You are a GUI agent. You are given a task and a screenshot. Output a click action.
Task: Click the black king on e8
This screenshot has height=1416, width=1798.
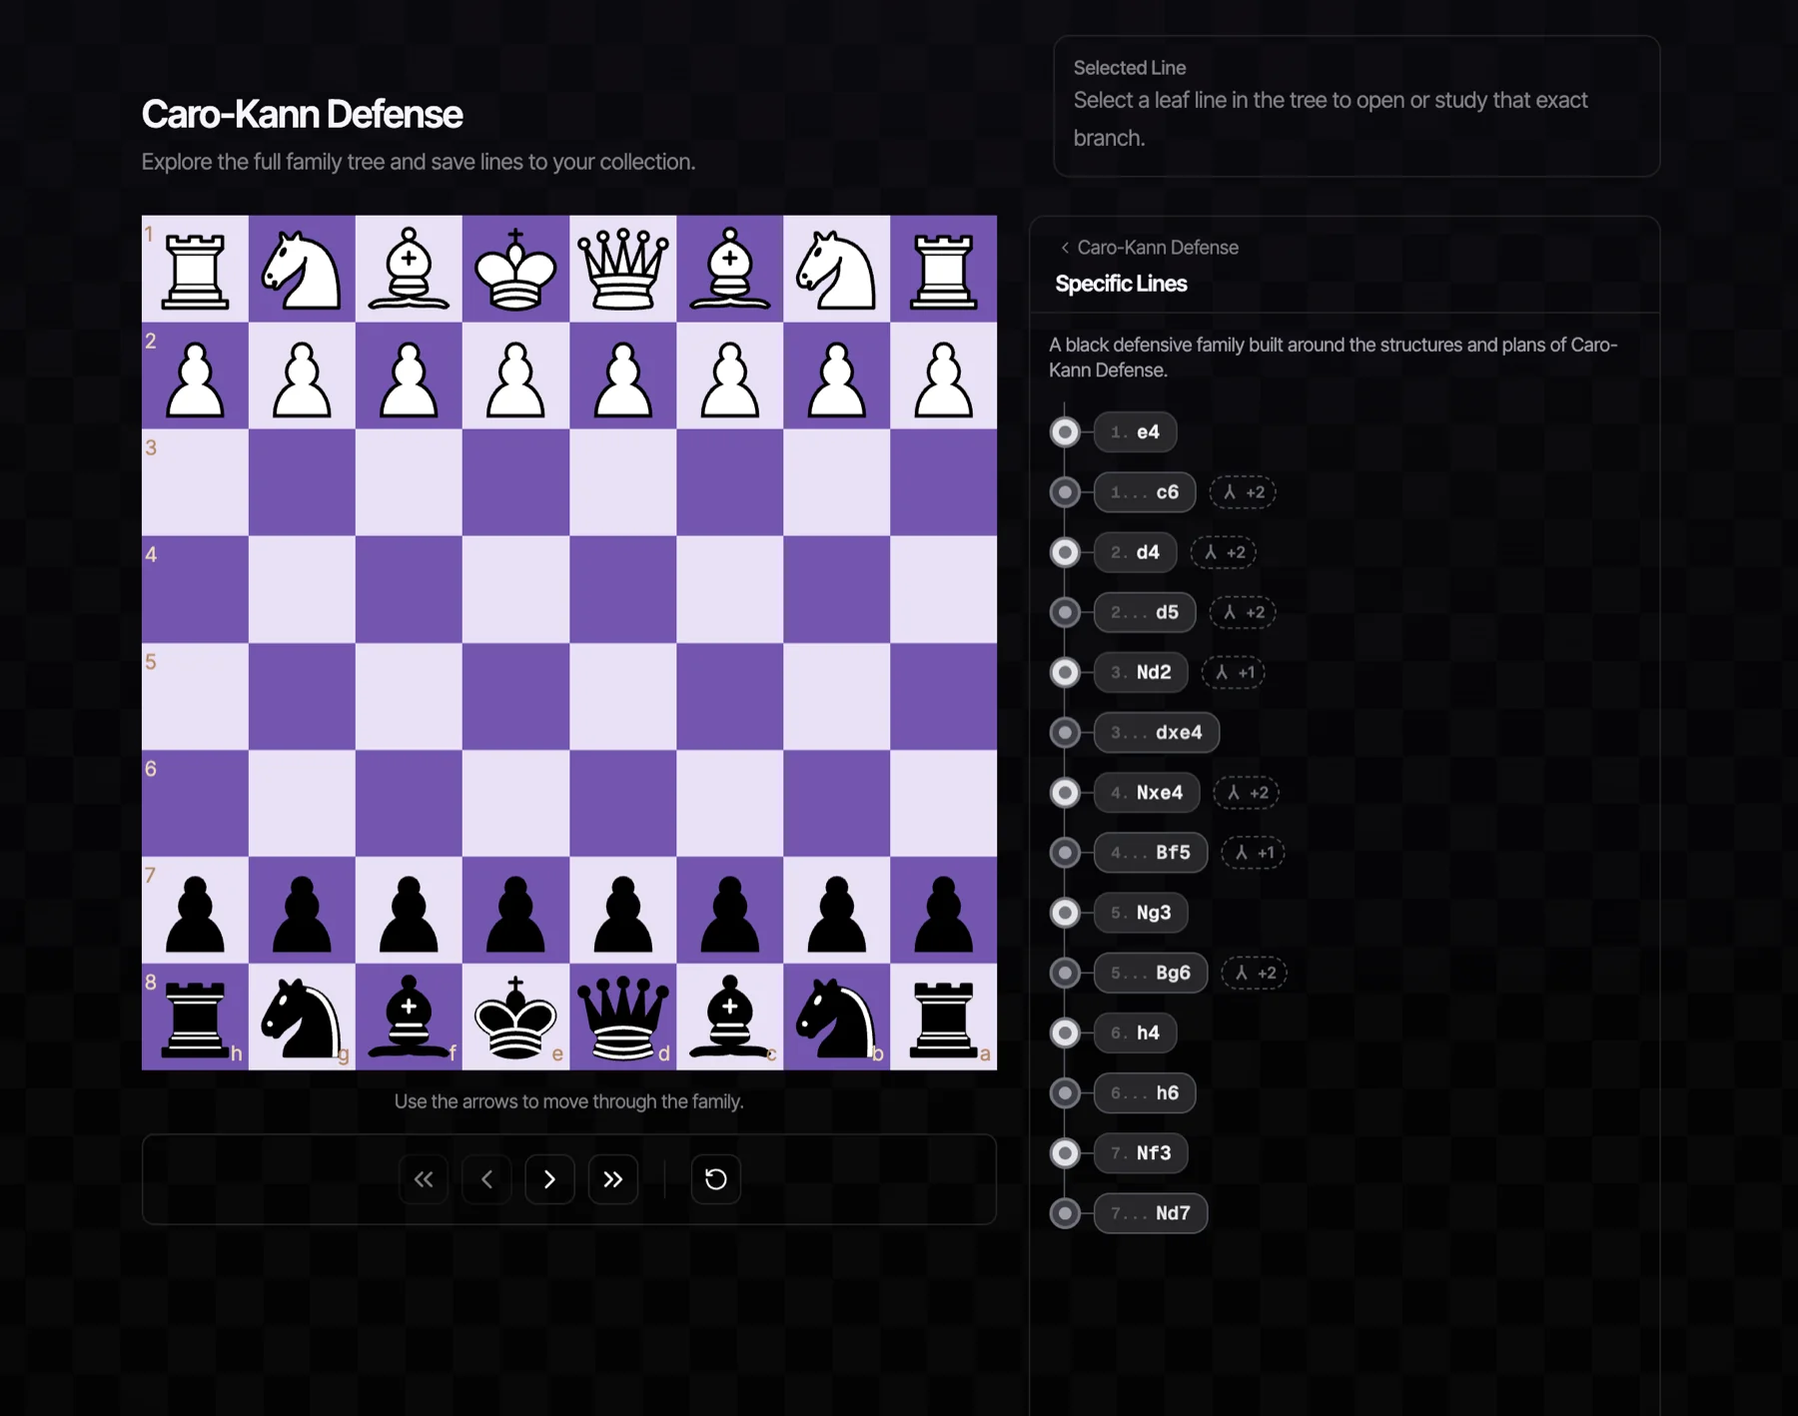pos(515,1017)
